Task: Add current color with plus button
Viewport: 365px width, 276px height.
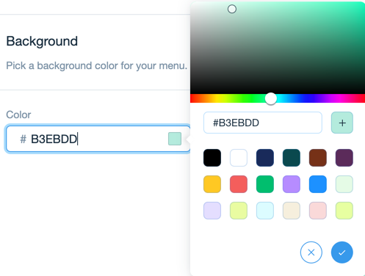Action: tap(342, 123)
